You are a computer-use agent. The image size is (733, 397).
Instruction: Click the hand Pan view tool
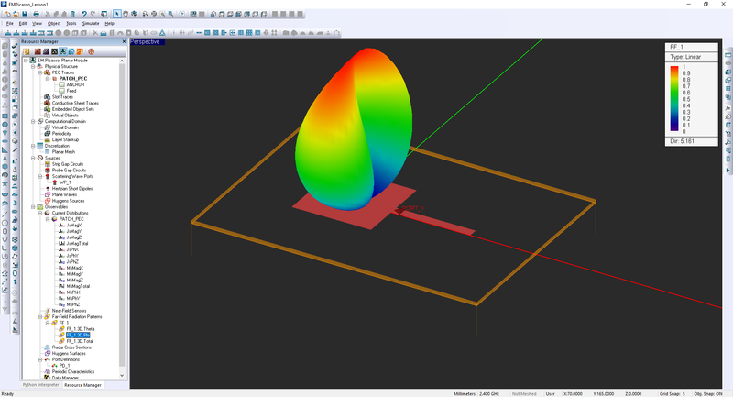126,14
